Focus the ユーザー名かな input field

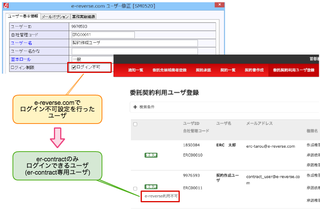pyautogui.click(x=134, y=51)
